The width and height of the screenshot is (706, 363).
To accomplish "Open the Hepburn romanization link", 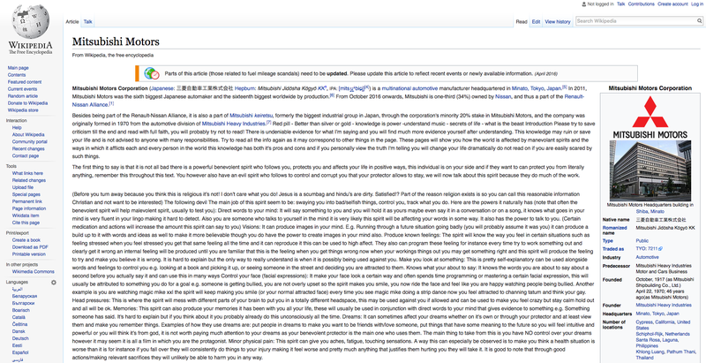I will point(245,88).
